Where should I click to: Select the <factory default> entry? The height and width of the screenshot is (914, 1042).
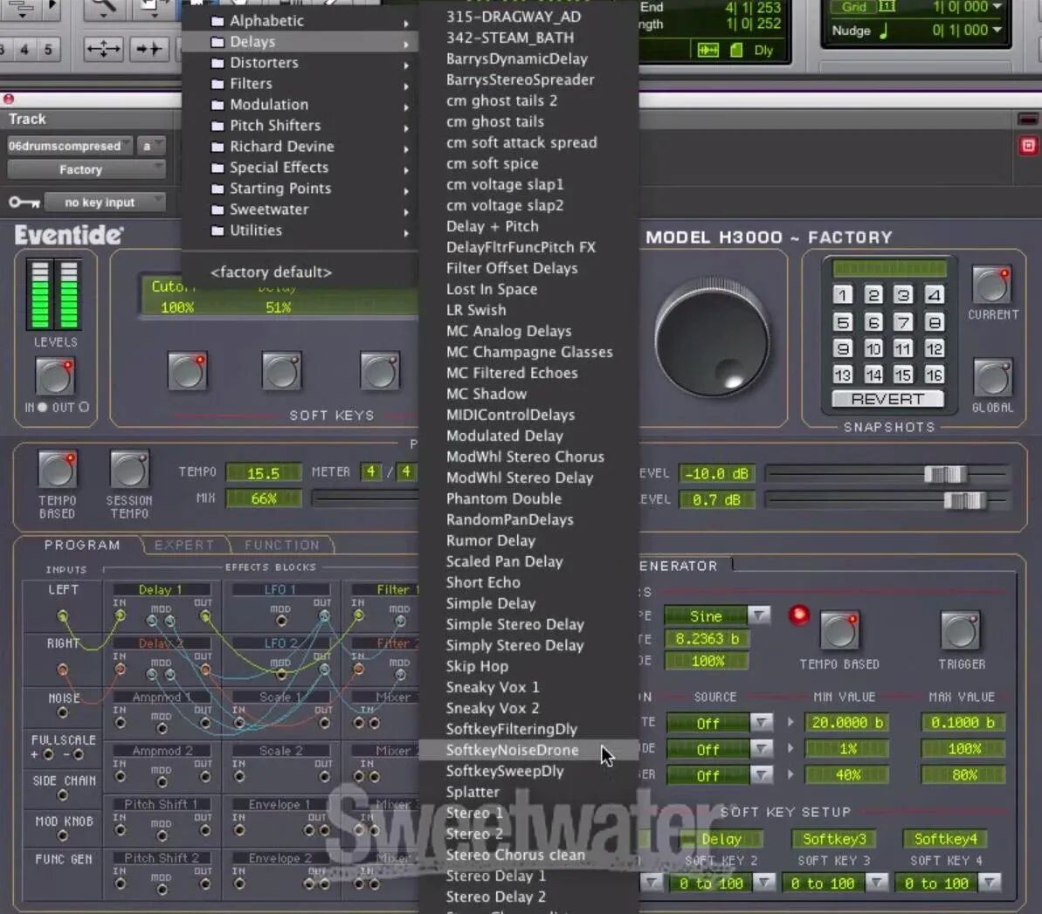271,272
